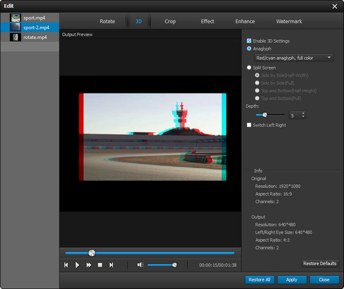Screen dimensions: 344x289
Task: Select the Anaglyph radio option
Action: (249, 49)
